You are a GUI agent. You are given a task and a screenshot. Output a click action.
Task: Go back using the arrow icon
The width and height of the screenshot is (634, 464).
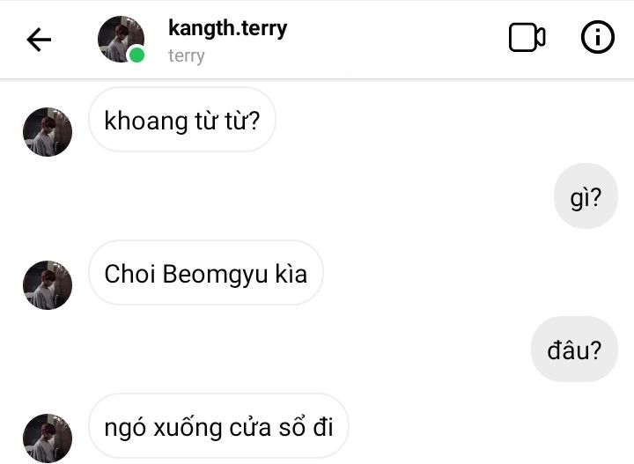(39, 40)
